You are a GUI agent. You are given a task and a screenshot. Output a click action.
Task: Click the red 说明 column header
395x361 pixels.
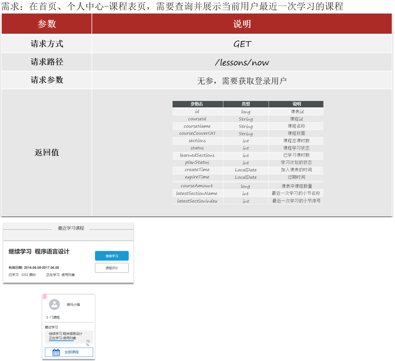[242, 24]
